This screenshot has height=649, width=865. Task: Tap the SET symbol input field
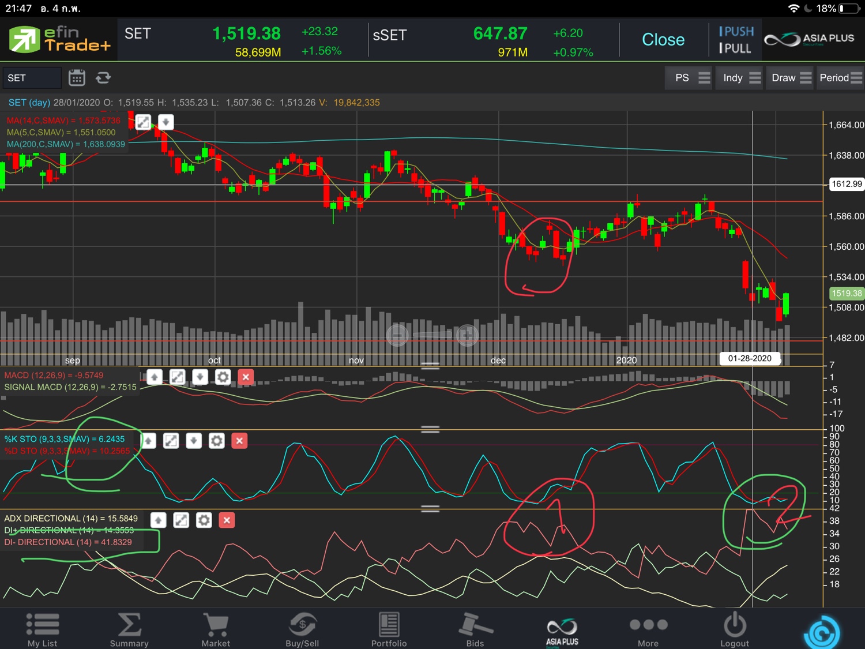(32, 78)
